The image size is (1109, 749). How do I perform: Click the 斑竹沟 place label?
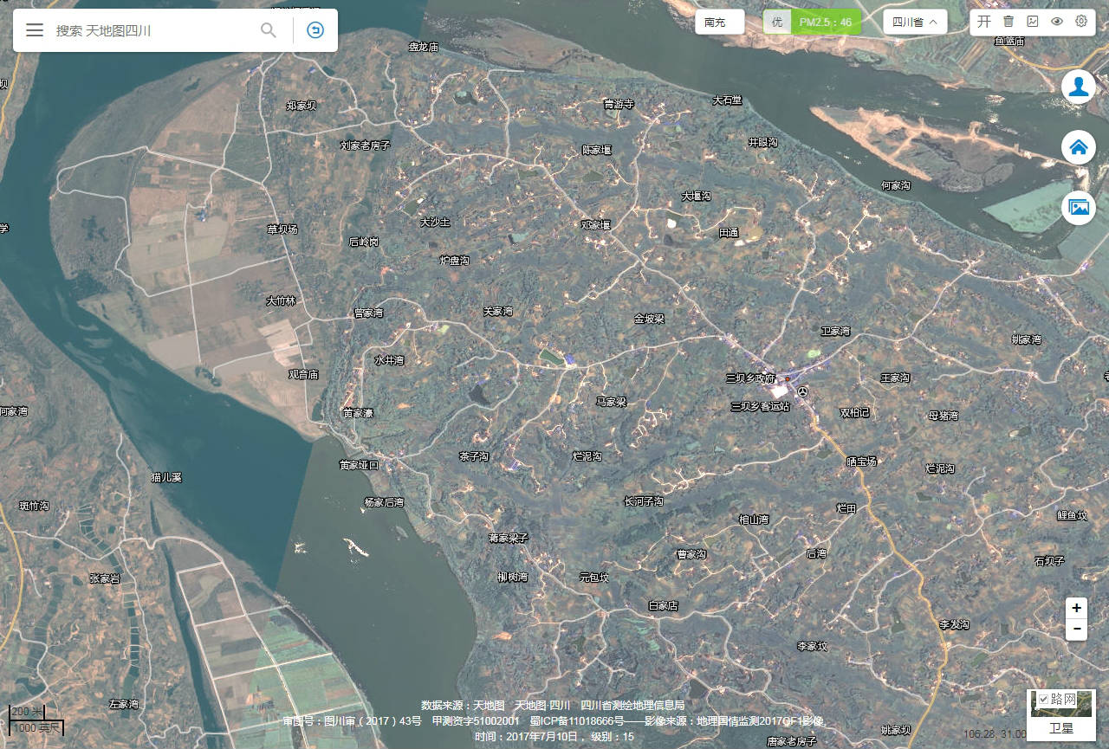click(x=35, y=506)
